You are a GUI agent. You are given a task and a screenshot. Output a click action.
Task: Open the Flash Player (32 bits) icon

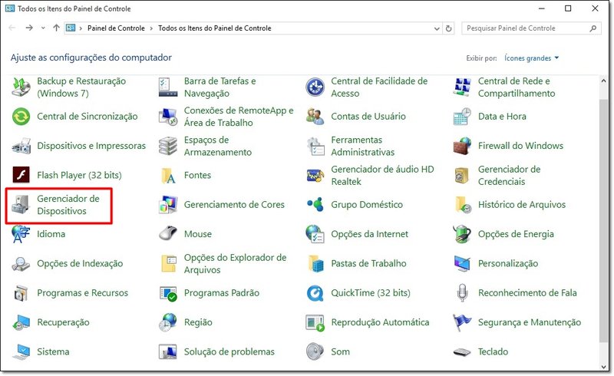pyautogui.click(x=21, y=175)
